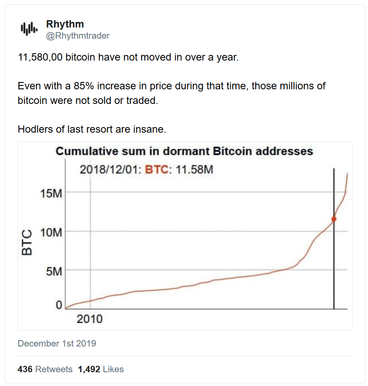Image resolution: width=368 pixels, height=386 pixels.
Task: Click the 'Hodlers of last resort are insane' text
Action: pos(92,129)
